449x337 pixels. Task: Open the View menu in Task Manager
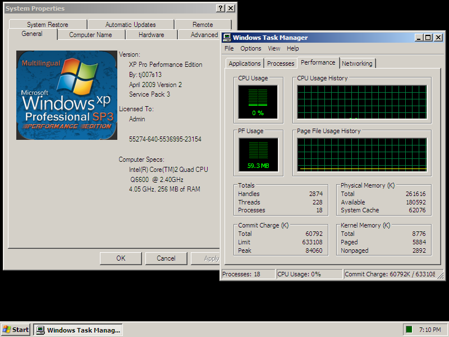[x=274, y=48]
